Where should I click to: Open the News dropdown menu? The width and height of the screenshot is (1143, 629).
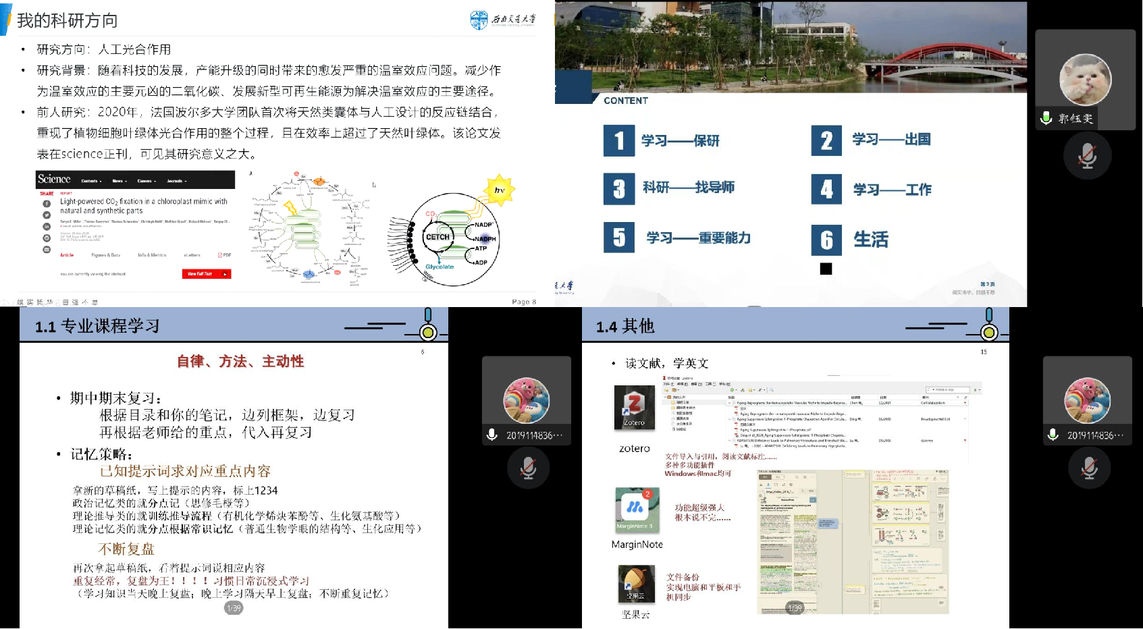[119, 181]
